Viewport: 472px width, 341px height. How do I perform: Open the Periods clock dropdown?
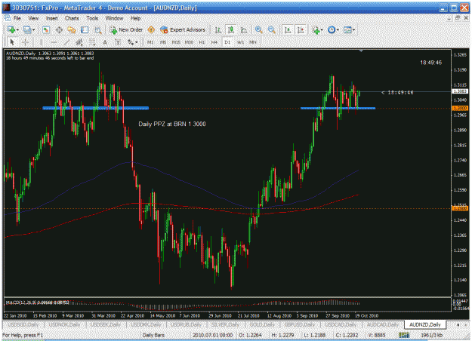coord(333,29)
